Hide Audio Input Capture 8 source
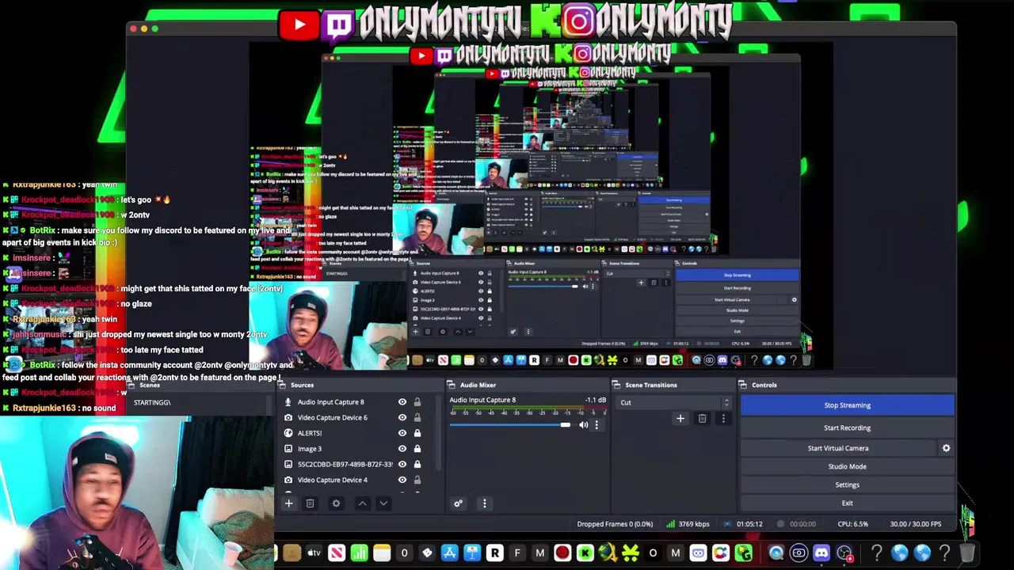 (x=402, y=402)
